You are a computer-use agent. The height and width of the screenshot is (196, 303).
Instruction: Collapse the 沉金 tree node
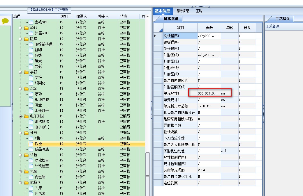[20, 89]
